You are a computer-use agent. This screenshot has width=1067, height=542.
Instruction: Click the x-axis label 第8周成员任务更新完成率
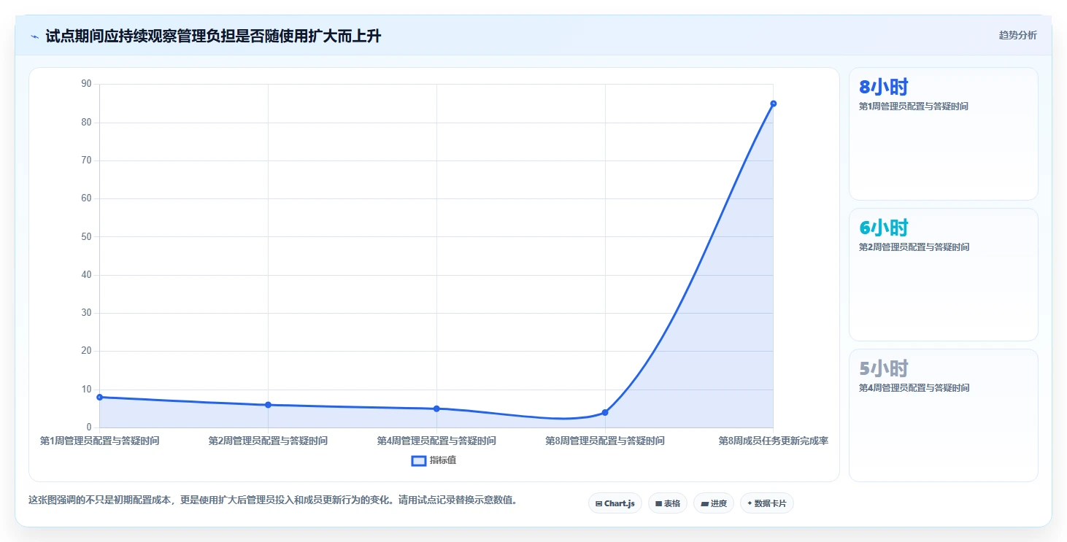point(773,441)
